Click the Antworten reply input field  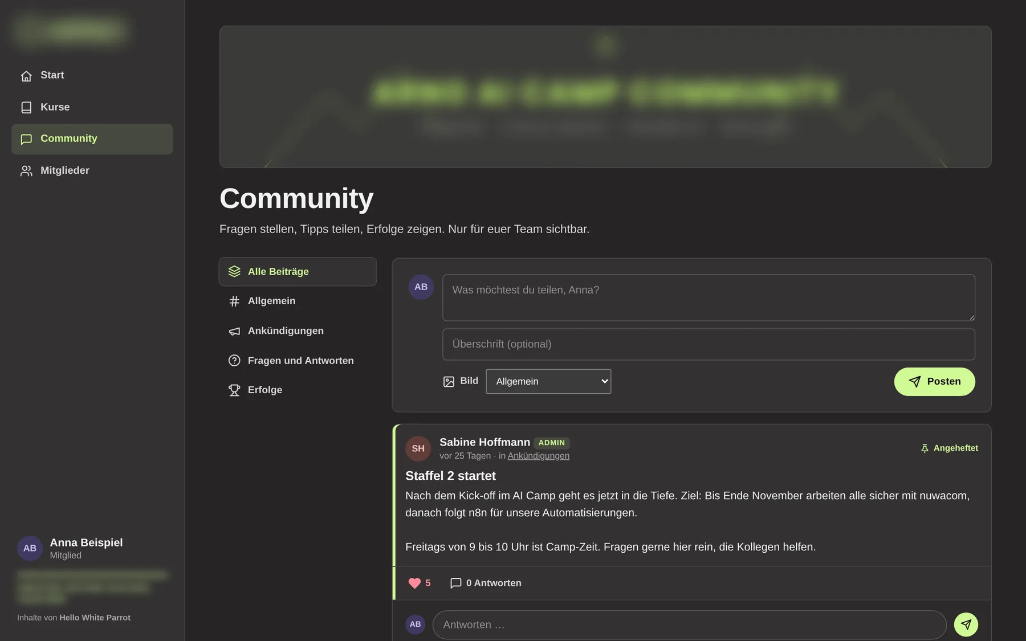[689, 625]
